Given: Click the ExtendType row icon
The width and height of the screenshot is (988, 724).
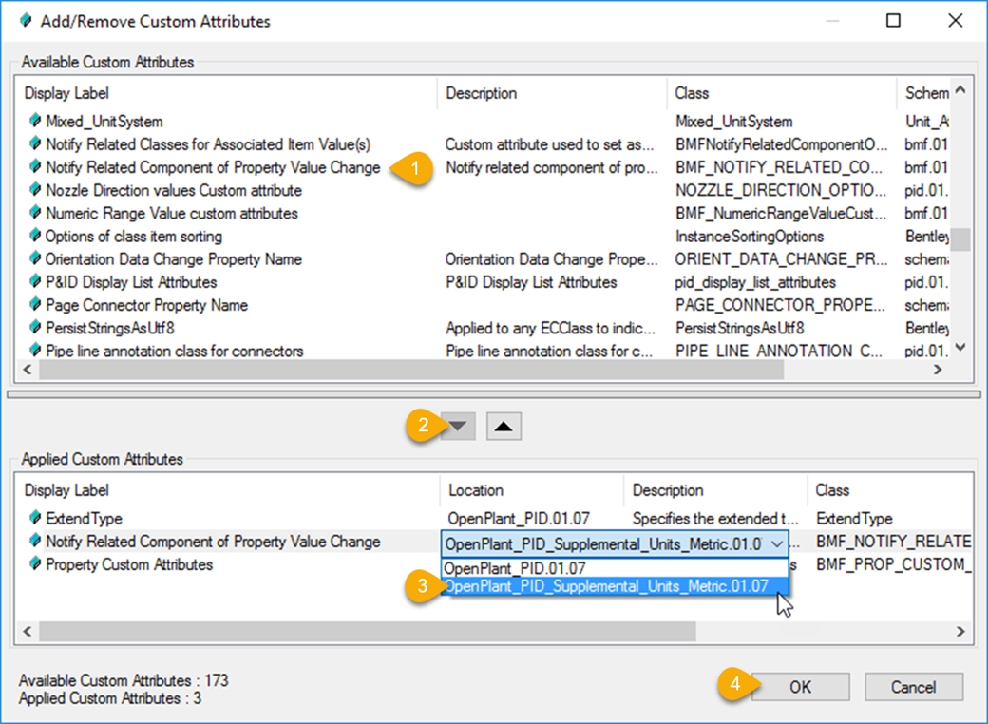Looking at the screenshot, I should coord(34,519).
